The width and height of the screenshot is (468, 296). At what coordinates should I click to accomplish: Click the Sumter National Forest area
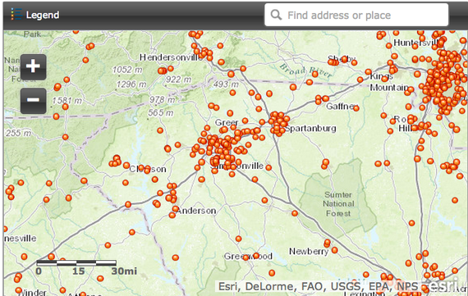click(338, 204)
